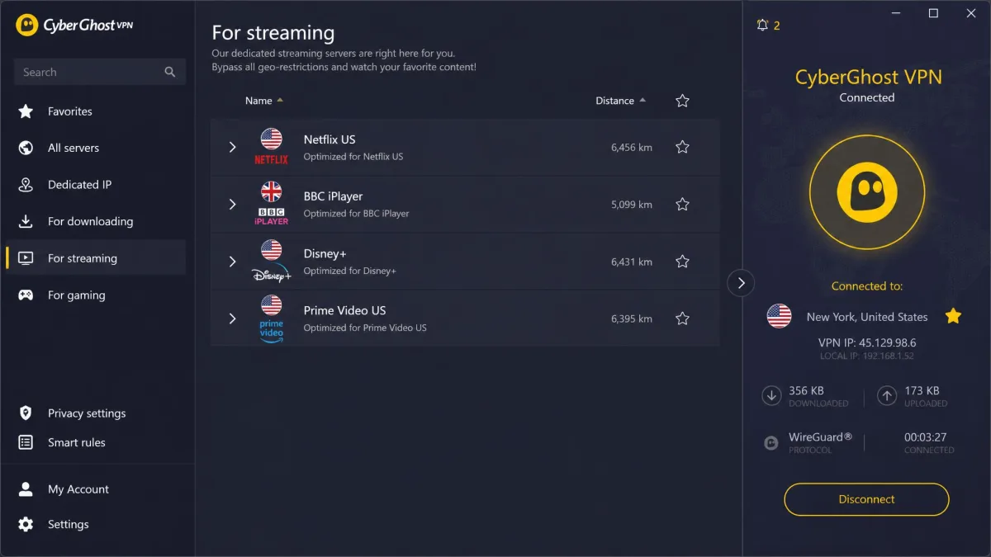Click the CyberGhost VPN logo

(x=74, y=25)
